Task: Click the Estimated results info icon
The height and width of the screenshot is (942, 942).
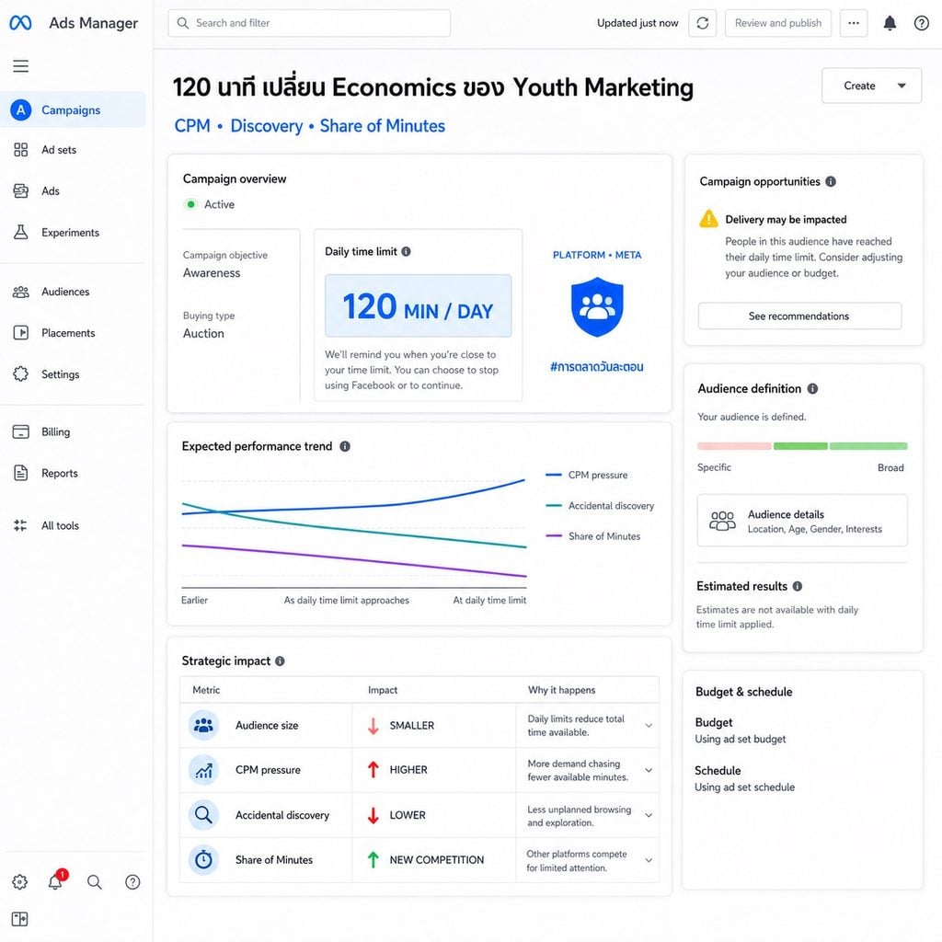Action: click(798, 586)
